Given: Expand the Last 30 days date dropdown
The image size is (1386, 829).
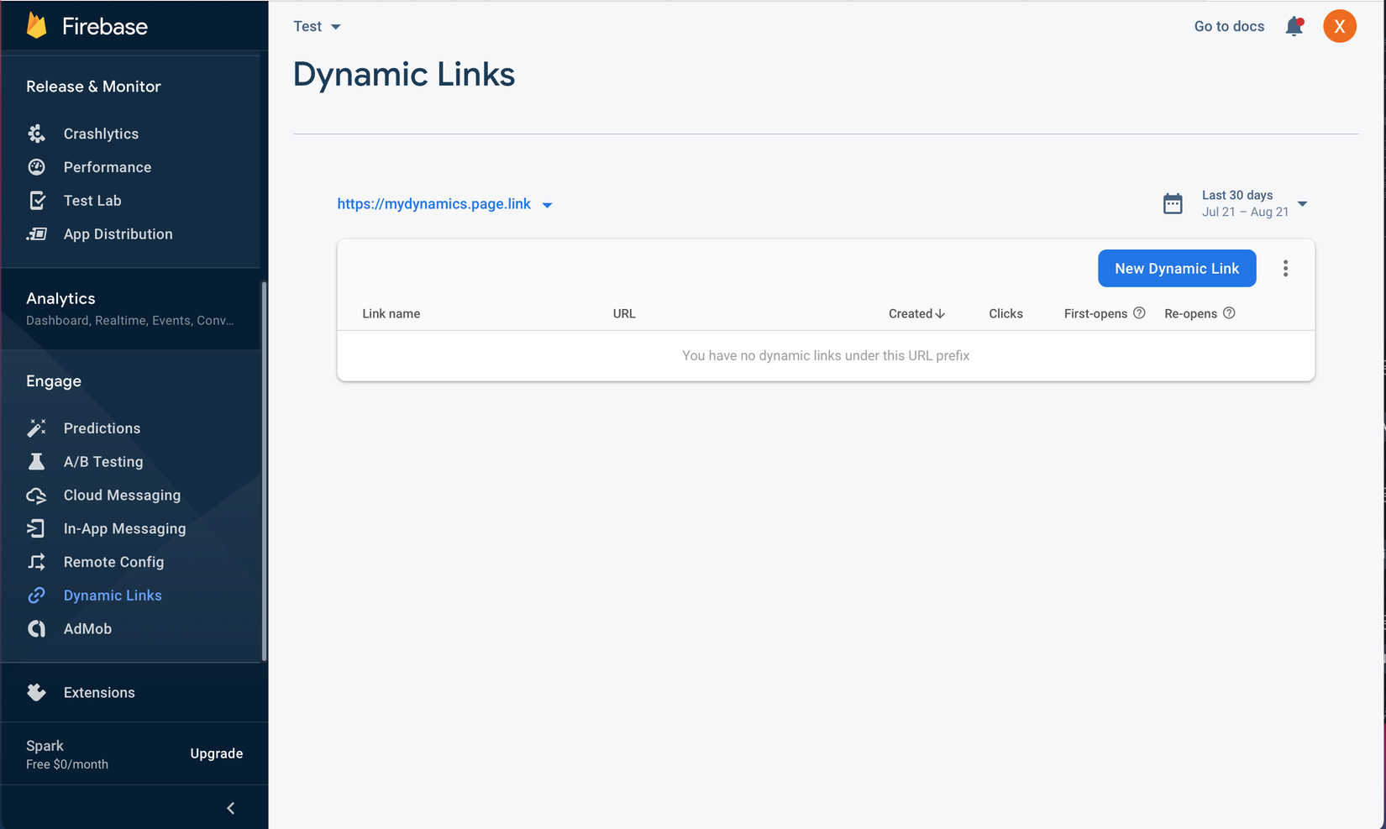Looking at the screenshot, I should tap(1302, 204).
